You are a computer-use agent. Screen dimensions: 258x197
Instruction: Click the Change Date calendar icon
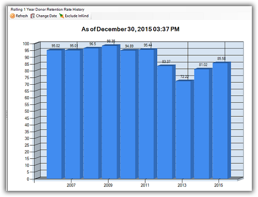33,16
